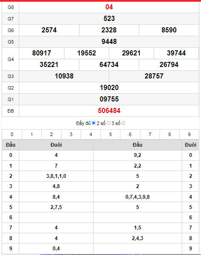Image resolution: width=201 pixels, height=255 pixels.
Task: Click G3 number 10938
Action: tap(64, 76)
